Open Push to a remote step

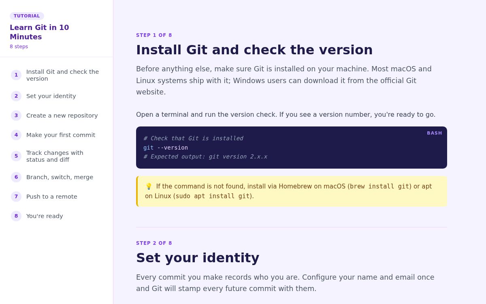coord(57,197)
